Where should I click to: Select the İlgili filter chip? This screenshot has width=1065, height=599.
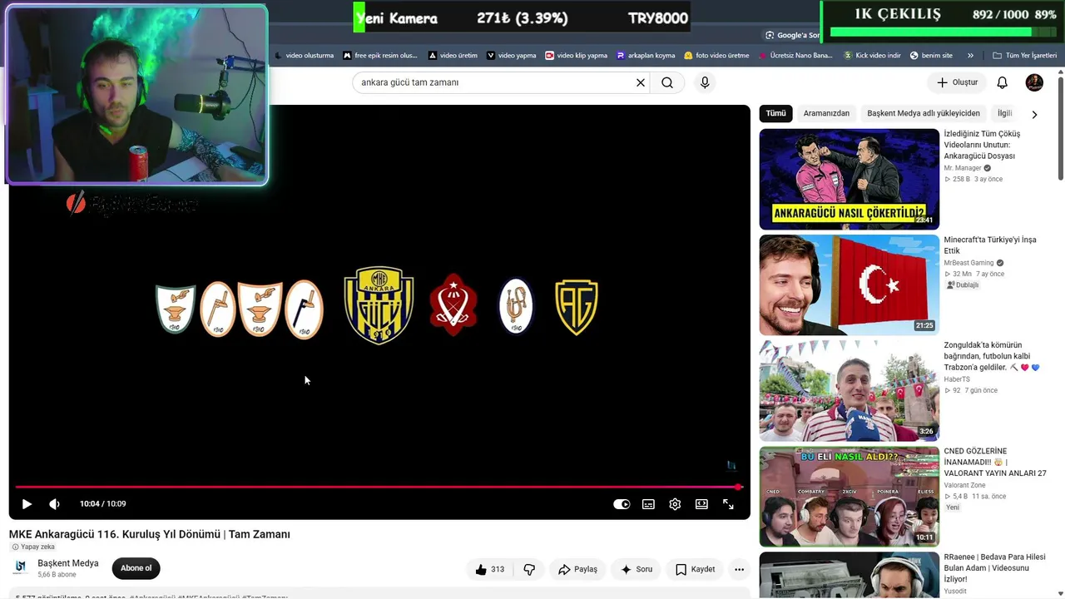tap(1005, 113)
